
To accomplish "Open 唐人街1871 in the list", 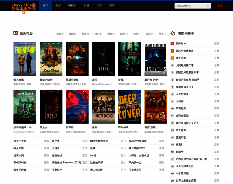I will (x=97, y=170).
